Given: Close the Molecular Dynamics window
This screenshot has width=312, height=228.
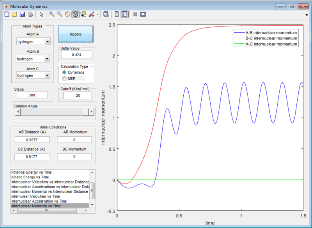Looking at the screenshot, I should point(303,7).
